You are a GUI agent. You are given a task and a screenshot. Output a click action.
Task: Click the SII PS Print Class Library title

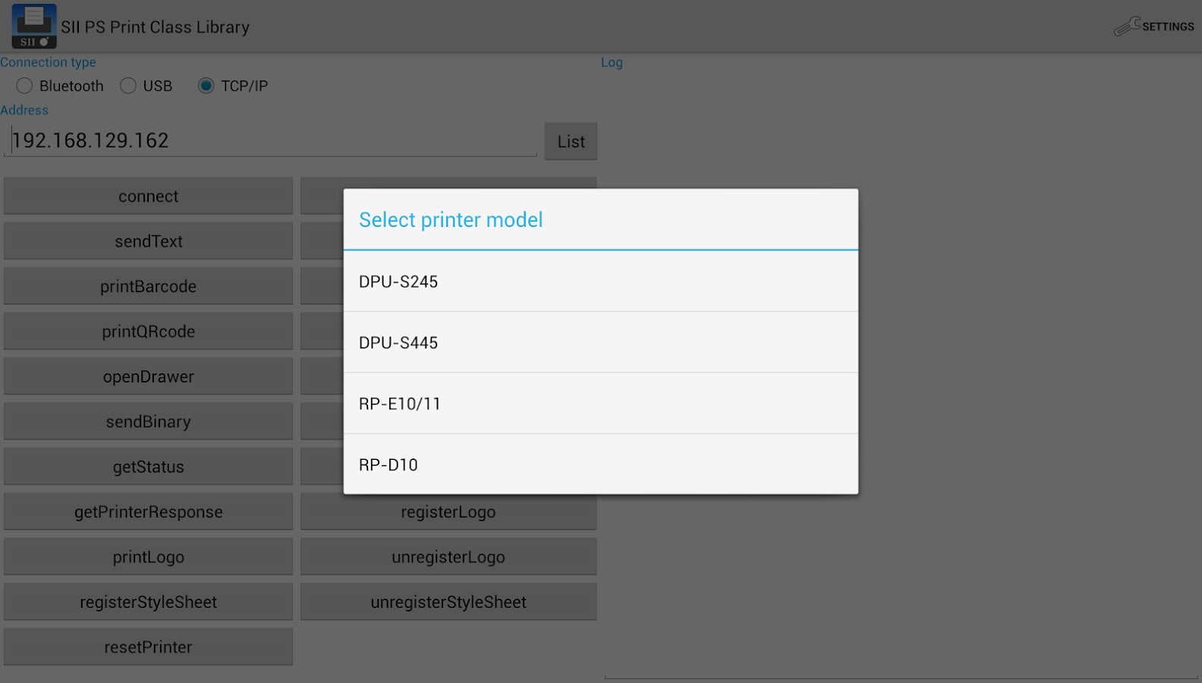point(155,27)
